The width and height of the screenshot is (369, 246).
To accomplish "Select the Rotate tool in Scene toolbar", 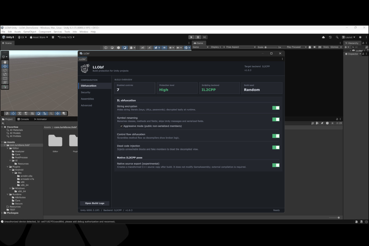I will tap(5, 70).
